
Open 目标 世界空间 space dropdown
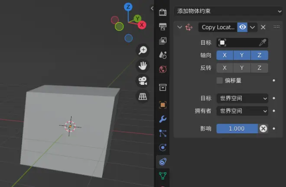click(x=242, y=98)
